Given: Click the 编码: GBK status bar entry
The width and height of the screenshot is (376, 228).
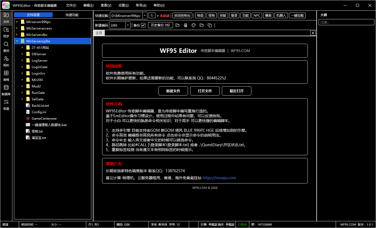Looking at the screenshot, I should click(123, 225).
